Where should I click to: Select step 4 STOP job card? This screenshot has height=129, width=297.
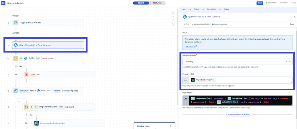(x=58, y=75)
